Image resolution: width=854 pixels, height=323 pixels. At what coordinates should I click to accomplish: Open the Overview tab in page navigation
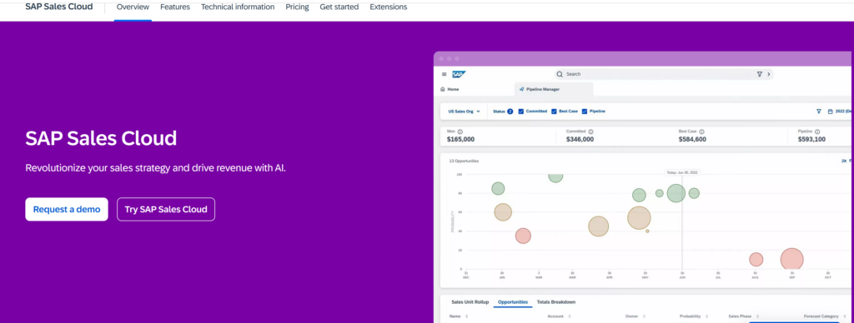pyautogui.click(x=133, y=7)
